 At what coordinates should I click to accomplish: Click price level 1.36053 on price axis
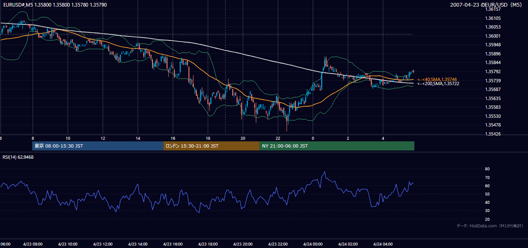(x=493, y=27)
